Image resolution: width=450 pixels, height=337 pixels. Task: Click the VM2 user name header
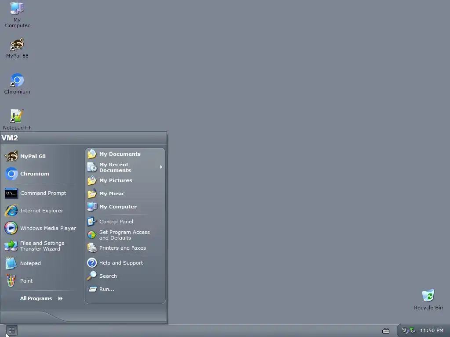(x=10, y=138)
